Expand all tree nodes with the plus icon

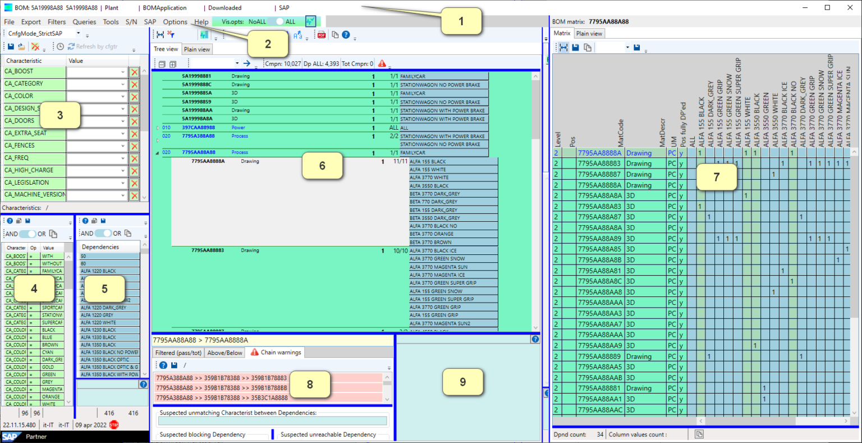(x=173, y=64)
